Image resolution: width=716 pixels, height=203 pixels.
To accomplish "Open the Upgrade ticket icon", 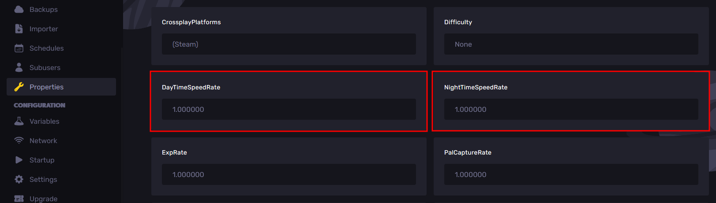I will 19,199.
